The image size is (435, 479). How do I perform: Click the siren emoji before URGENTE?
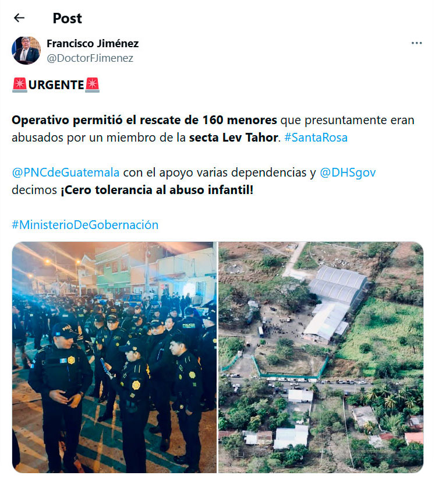pos(20,85)
